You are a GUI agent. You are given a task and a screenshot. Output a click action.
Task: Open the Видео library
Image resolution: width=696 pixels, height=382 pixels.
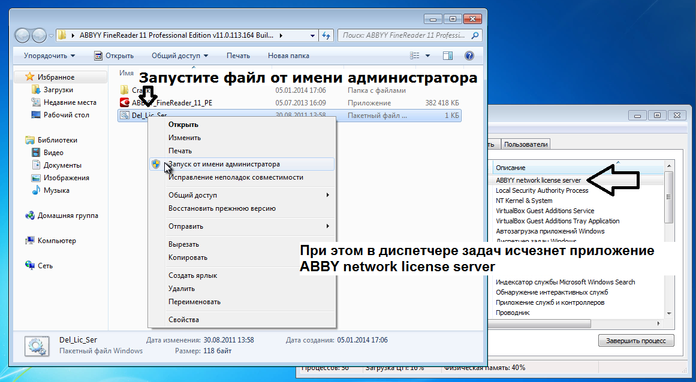point(53,153)
